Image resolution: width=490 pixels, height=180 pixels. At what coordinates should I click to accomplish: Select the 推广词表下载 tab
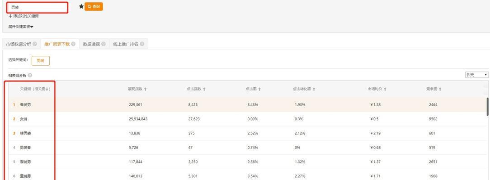(60, 44)
